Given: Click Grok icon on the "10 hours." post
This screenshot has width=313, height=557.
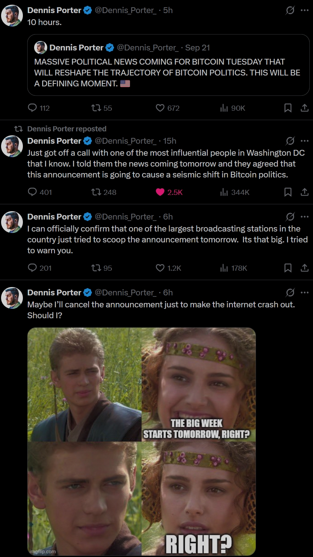Looking at the screenshot, I should click(290, 11).
